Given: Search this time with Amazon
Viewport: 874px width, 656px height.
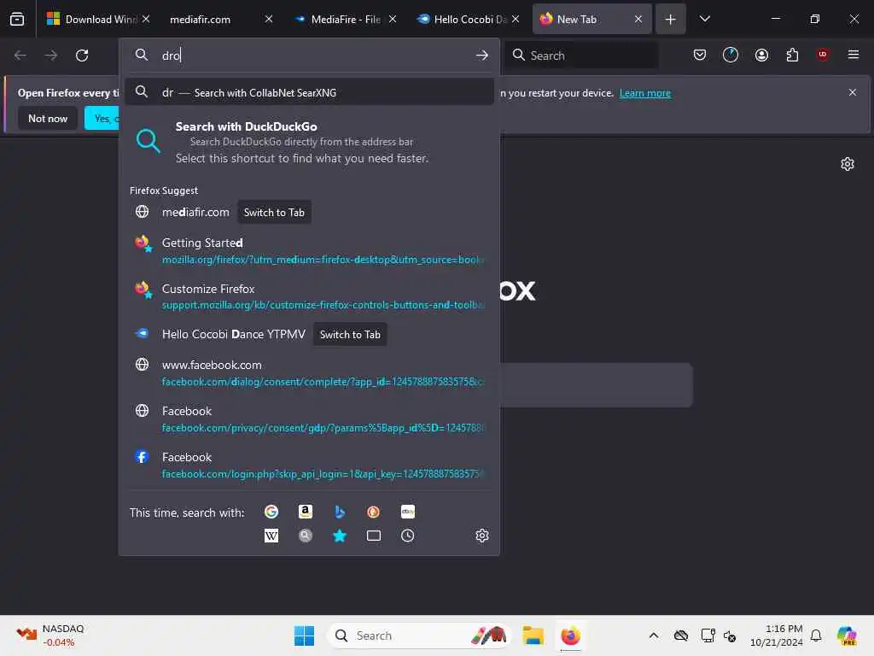Looking at the screenshot, I should click(306, 512).
